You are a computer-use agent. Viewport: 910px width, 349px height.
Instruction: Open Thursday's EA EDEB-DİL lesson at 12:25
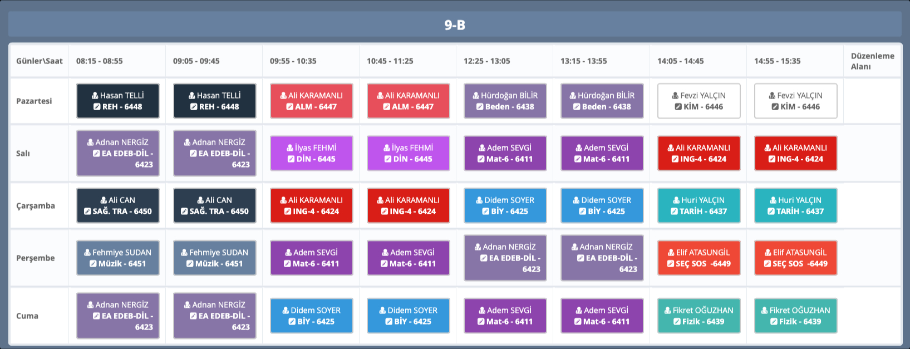click(505, 258)
